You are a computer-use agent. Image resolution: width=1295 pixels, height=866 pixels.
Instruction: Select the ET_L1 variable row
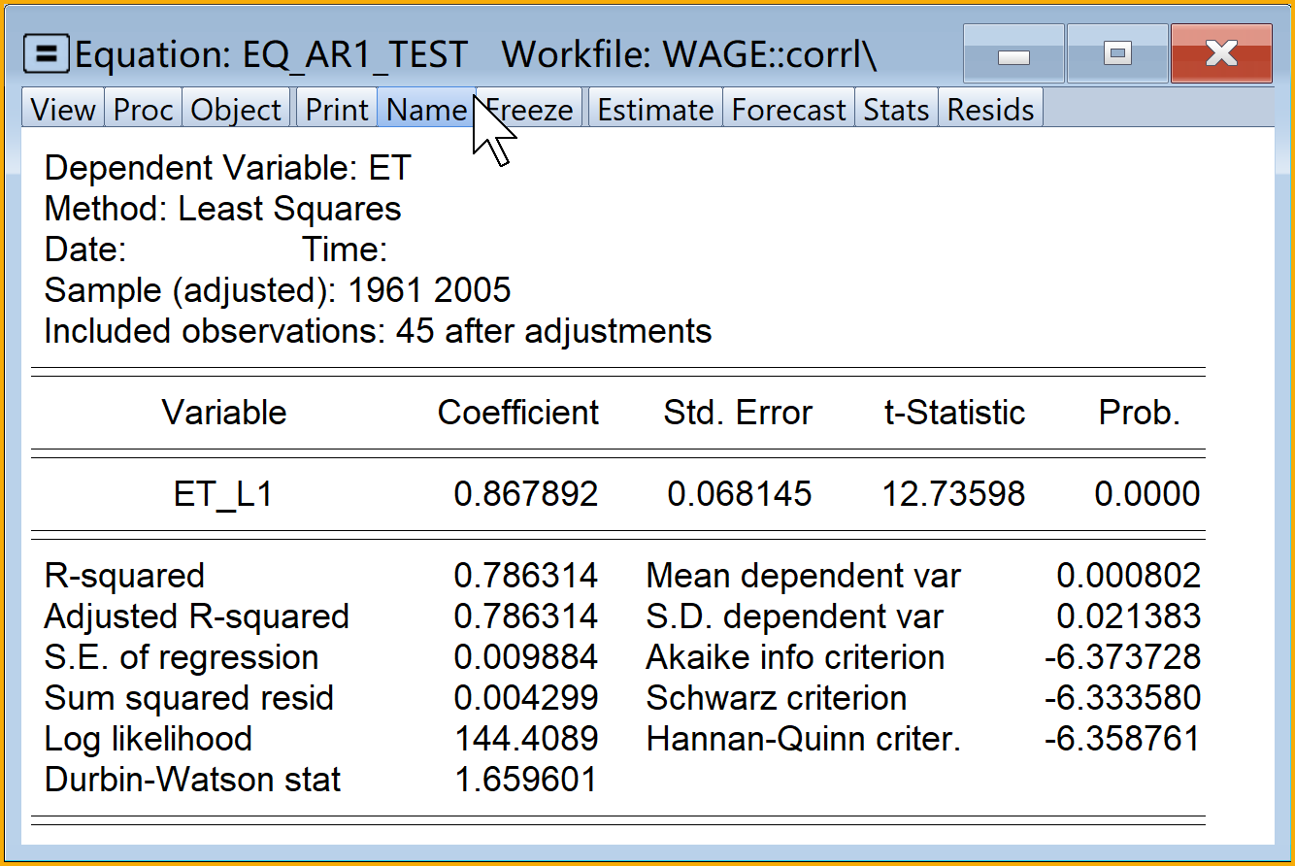point(618,494)
